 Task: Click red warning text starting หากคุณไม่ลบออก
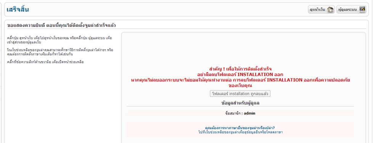[240, 80]
